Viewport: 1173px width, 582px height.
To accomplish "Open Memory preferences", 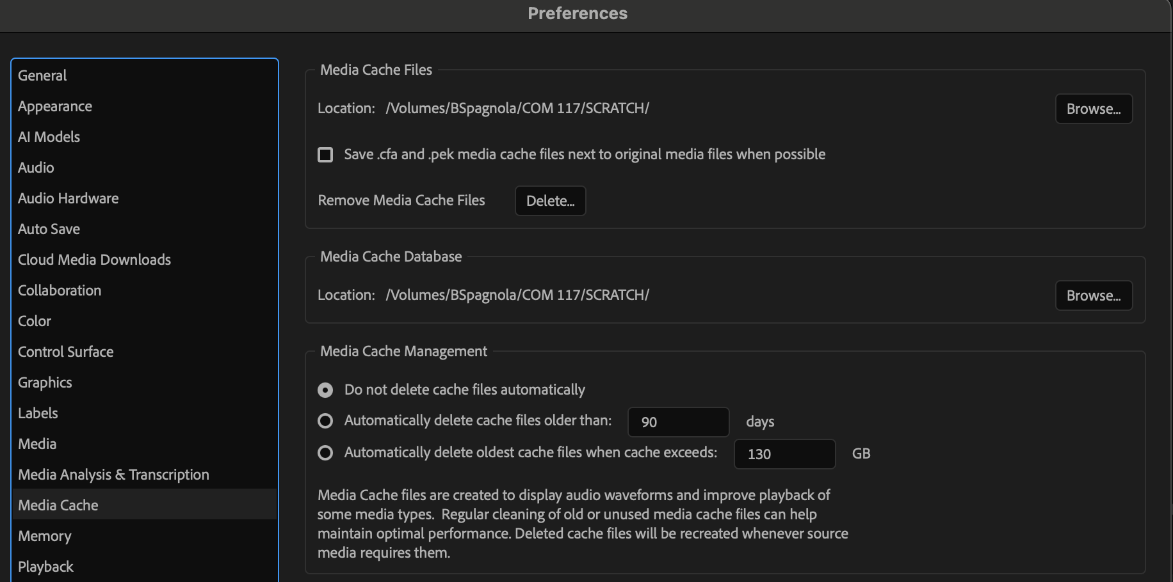I will coord(45,536).
